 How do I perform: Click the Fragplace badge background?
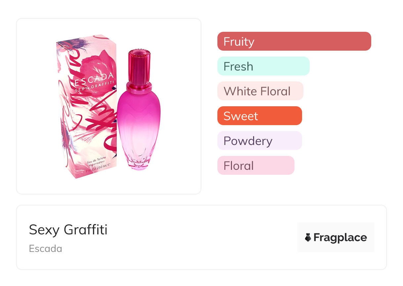336,237
